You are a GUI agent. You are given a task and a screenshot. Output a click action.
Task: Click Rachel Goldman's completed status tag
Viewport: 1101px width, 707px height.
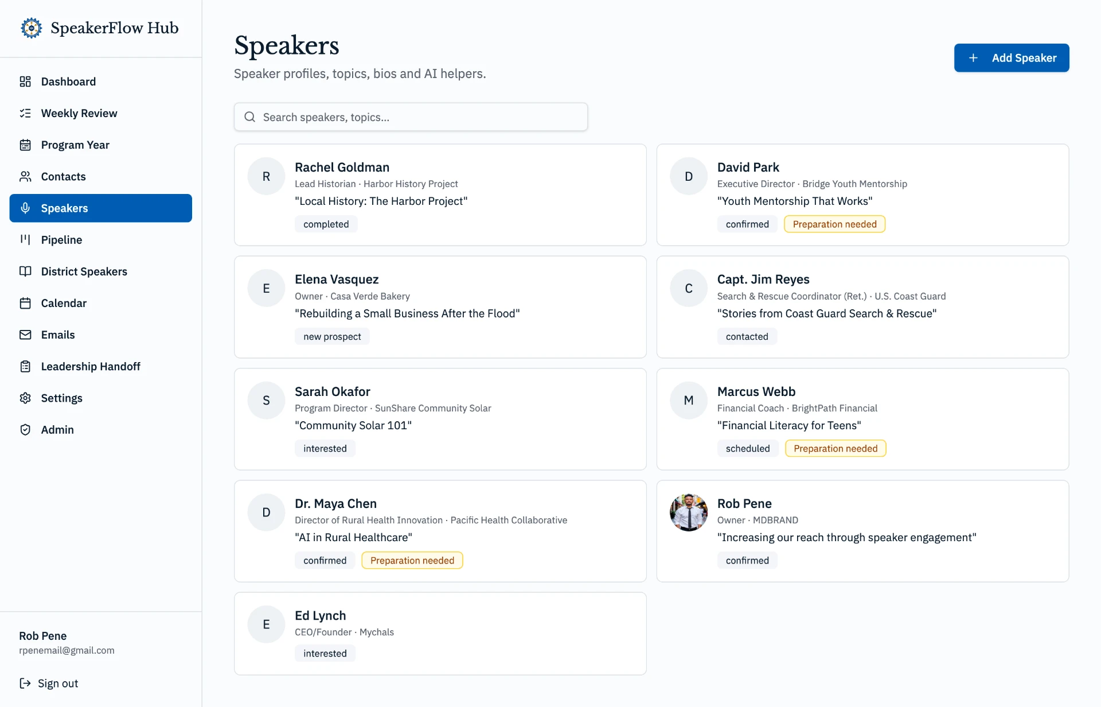coord(326,224)
